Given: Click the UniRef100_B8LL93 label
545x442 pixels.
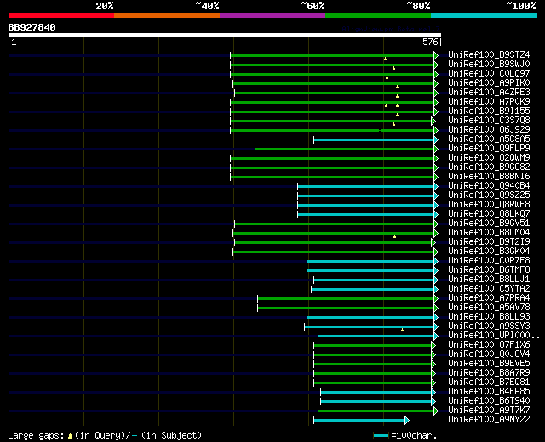Looking at the screenshot, I should (x=489, y=317).
